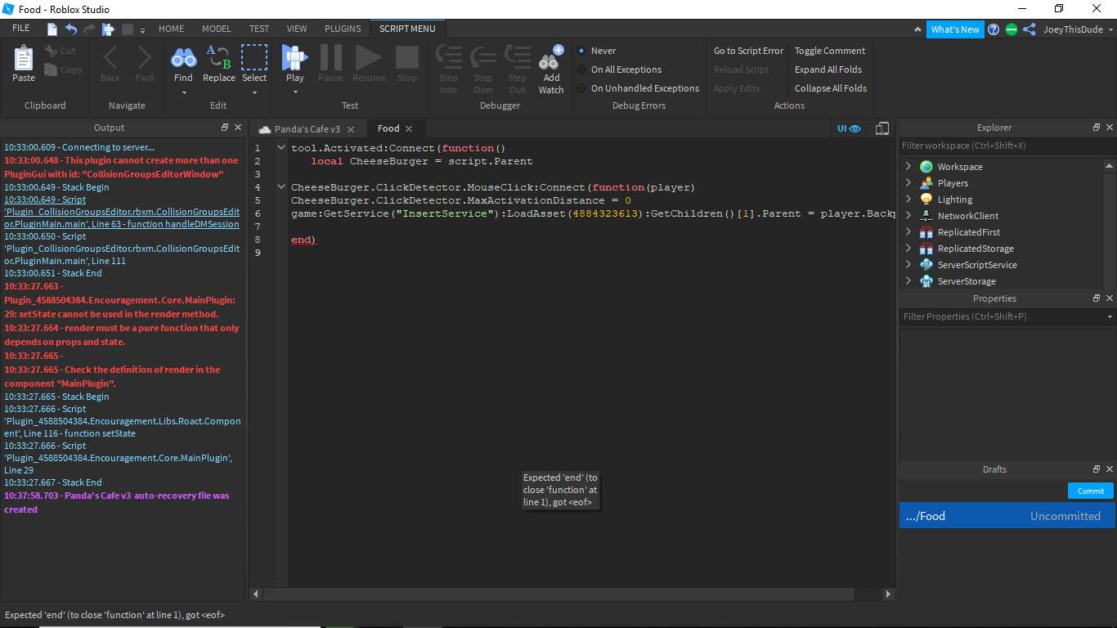Expand ReplicatedStorage in the Explorer
The height and width of the screenshot is (628, 1117).
(x=908, y=248)
